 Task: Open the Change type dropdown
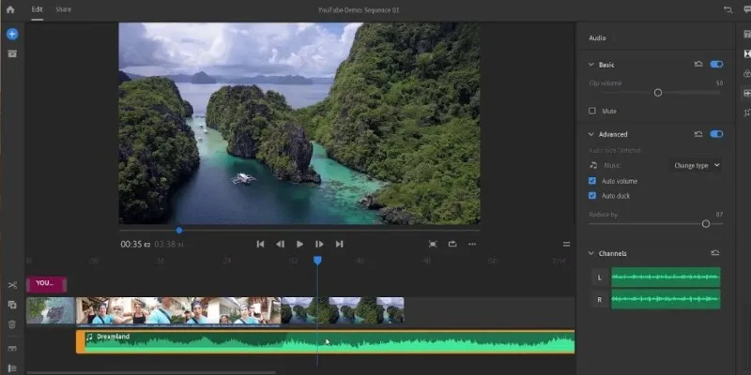(697, 166)
